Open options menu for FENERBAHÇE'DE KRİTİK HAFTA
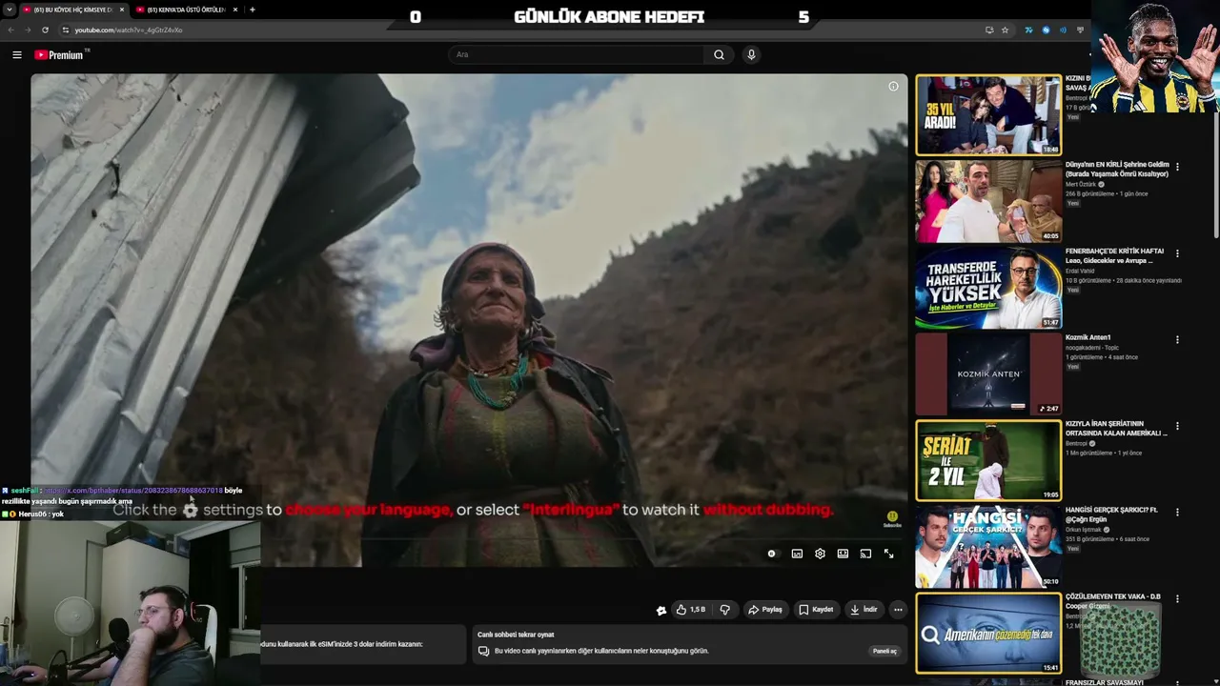 pos(1177,253)
